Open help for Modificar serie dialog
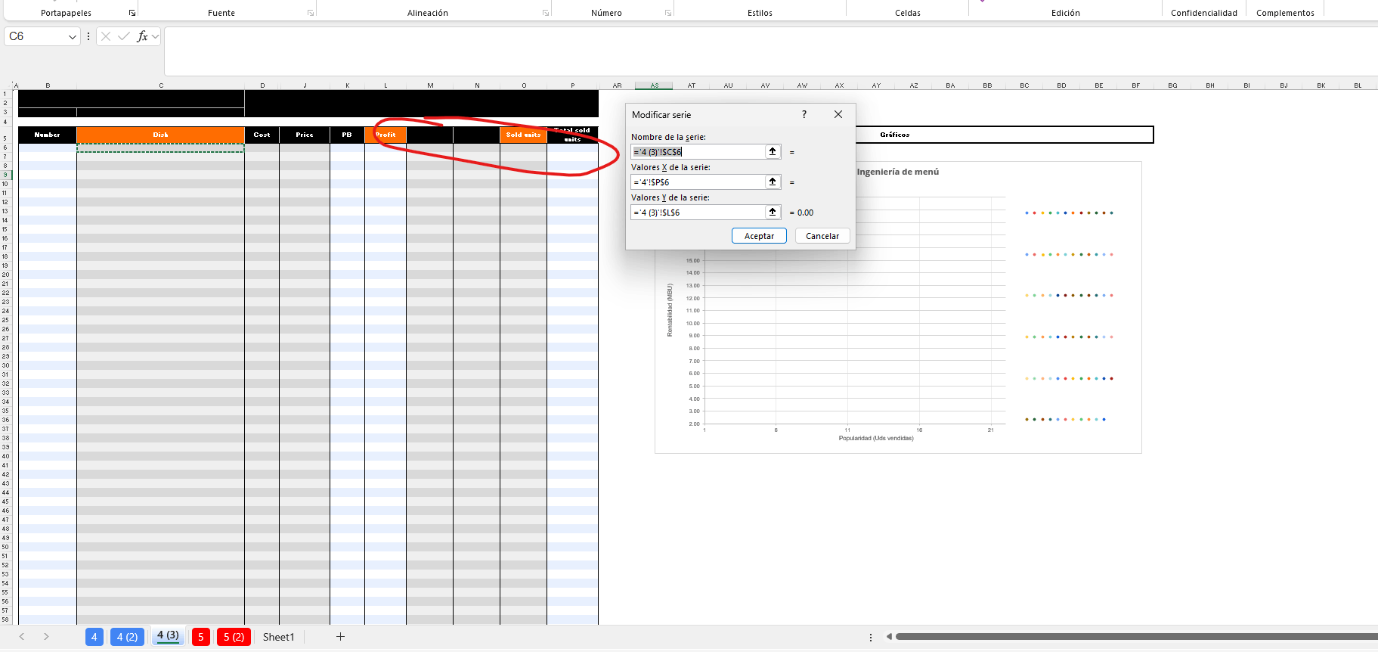Viewport: 1378px width, 652px height. pos(804,114)
